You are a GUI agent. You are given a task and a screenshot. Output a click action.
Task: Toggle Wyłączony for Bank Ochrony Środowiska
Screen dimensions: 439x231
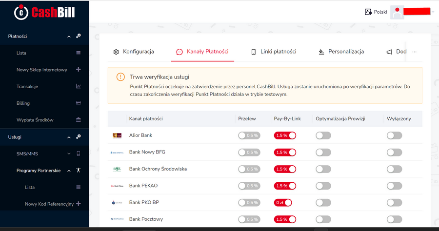click(x=394, y=169)
